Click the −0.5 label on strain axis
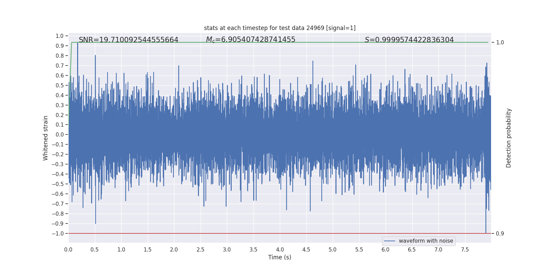The height and width of the screenshot is (273, 546). pyautogui.click(x=58, y=184)
